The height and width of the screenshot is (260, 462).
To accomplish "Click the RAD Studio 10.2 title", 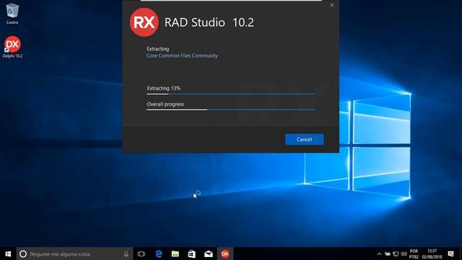I will (x=209, y=22).
